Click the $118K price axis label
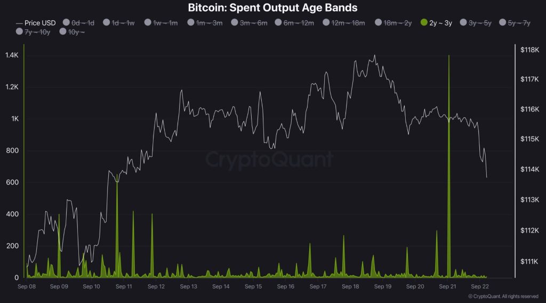The image size is (546, 303). pyautogui.click(x=530, y=50)
